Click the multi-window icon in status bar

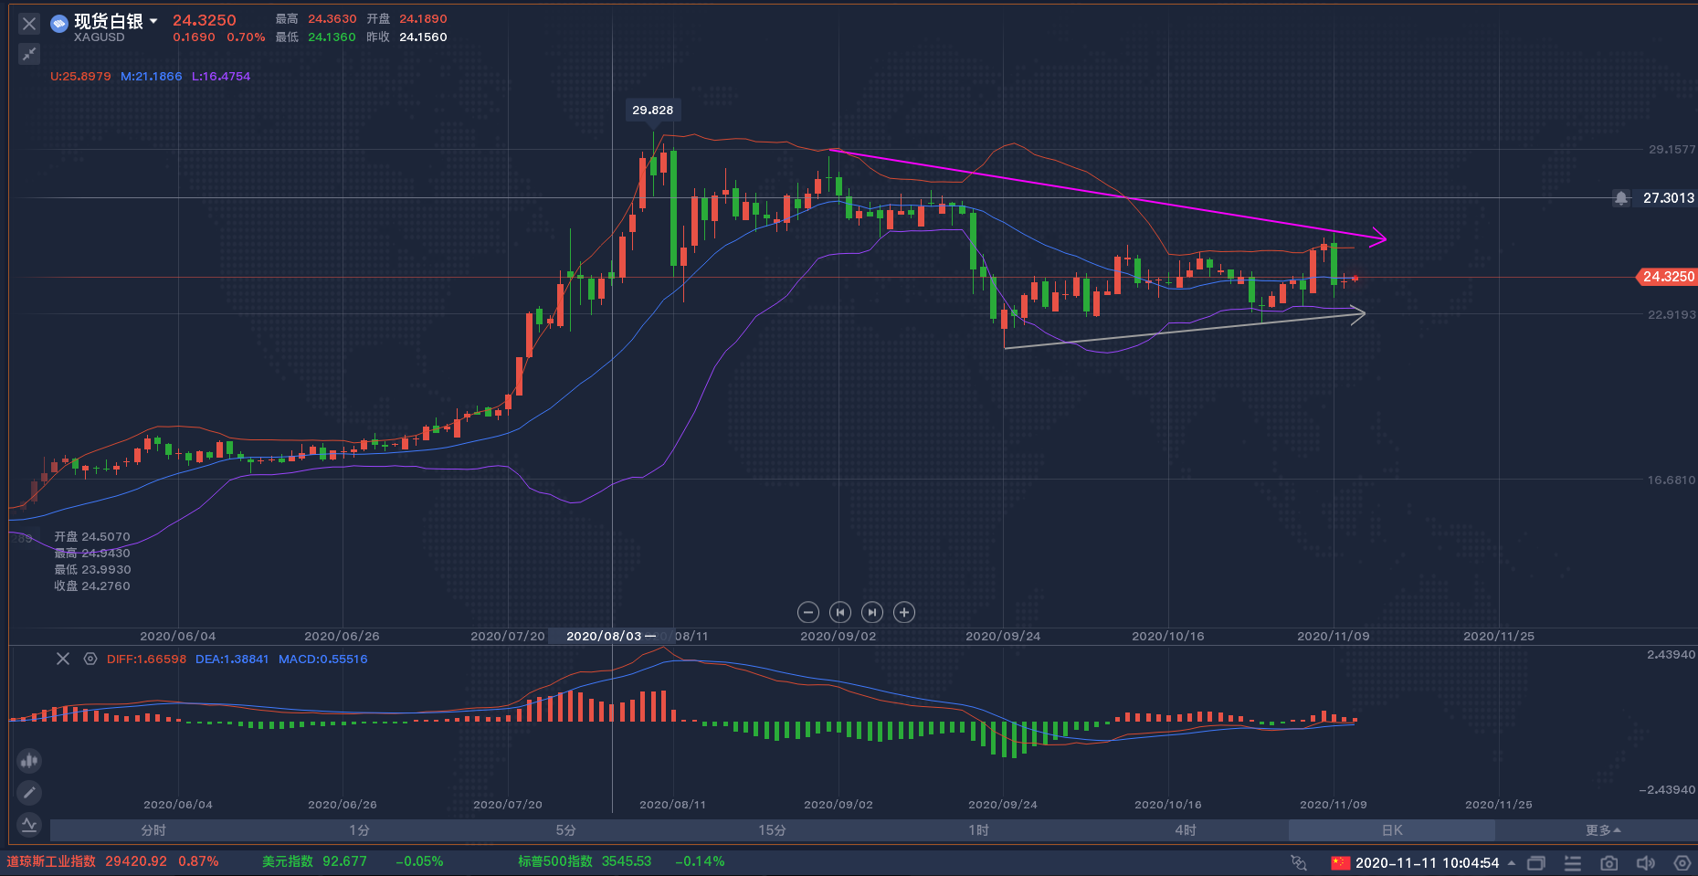pyautogui.click(x=1536, y=862)
